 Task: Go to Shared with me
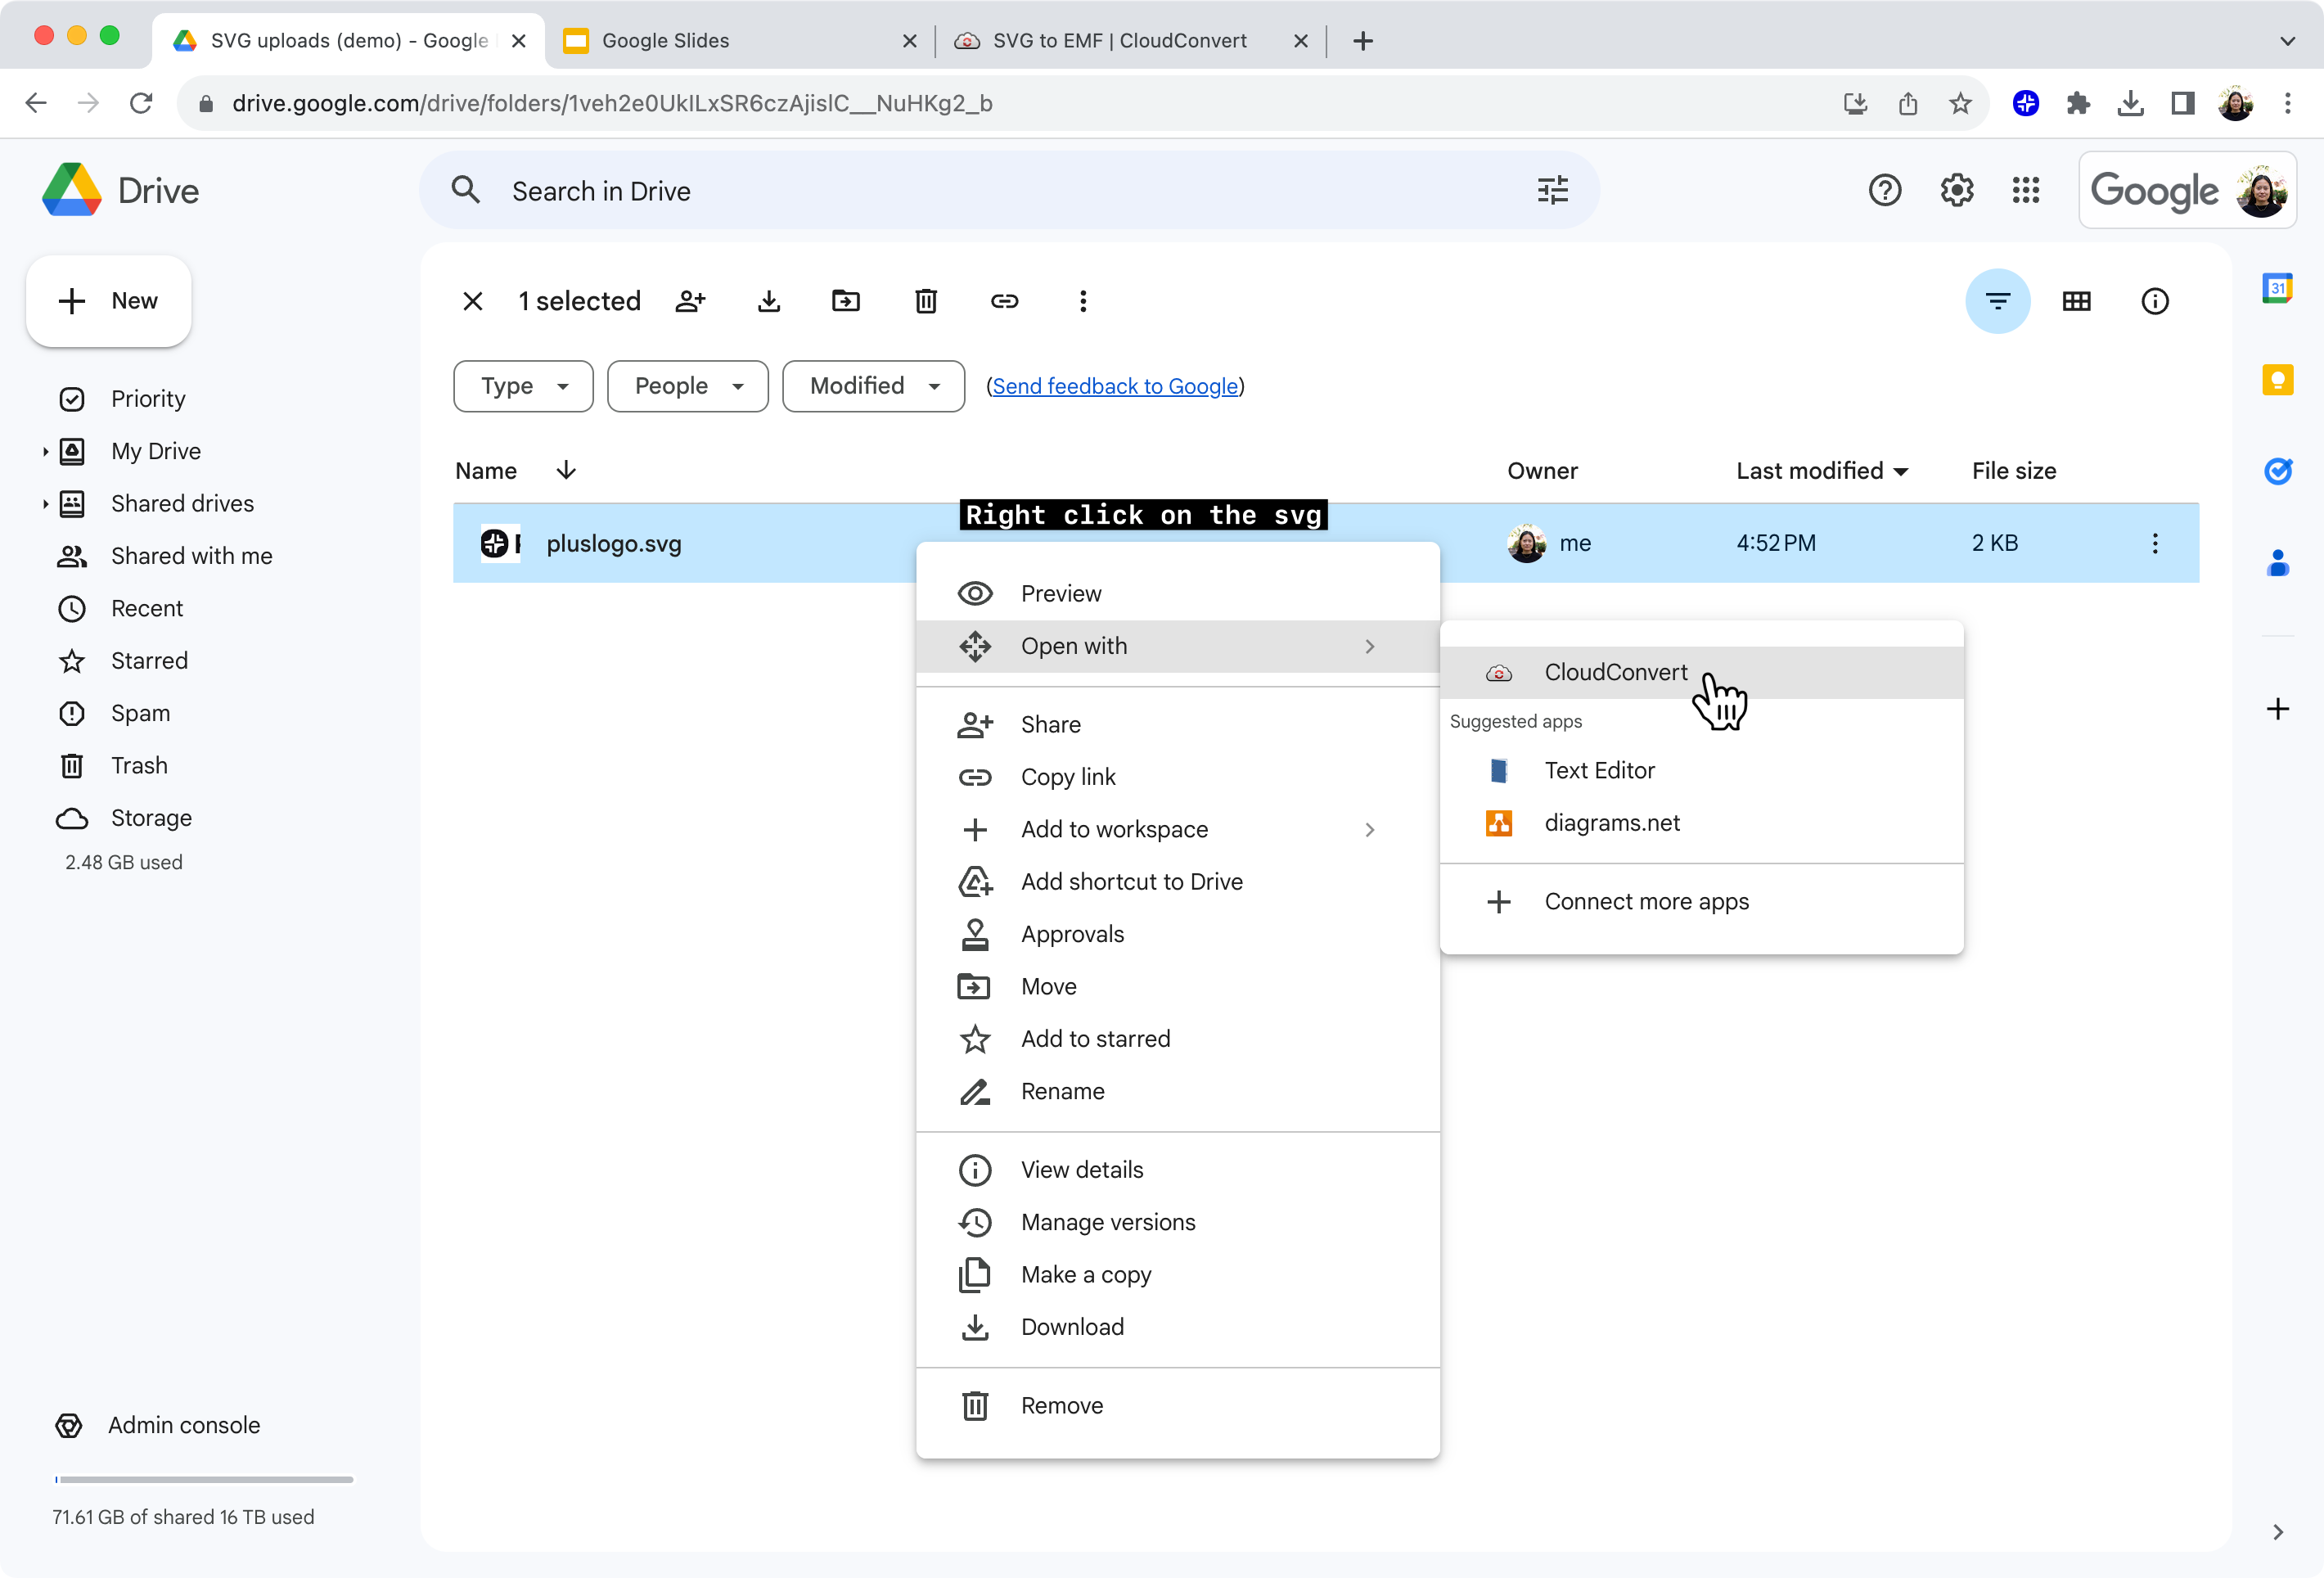(191, 556)
